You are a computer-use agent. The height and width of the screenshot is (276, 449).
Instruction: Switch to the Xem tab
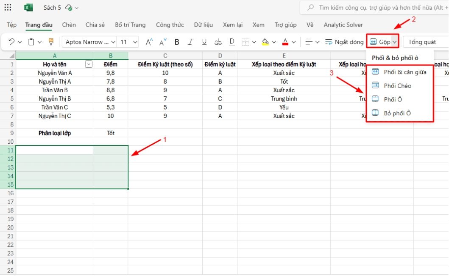[258, 25]
